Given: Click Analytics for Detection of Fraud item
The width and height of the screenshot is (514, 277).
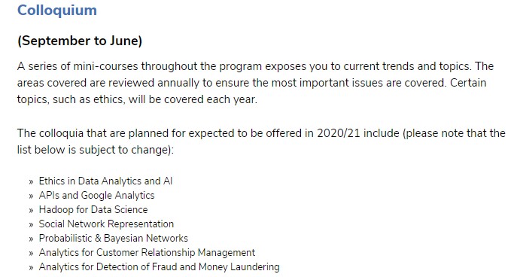Looking at the screenshot, I should tap(160, 266).
